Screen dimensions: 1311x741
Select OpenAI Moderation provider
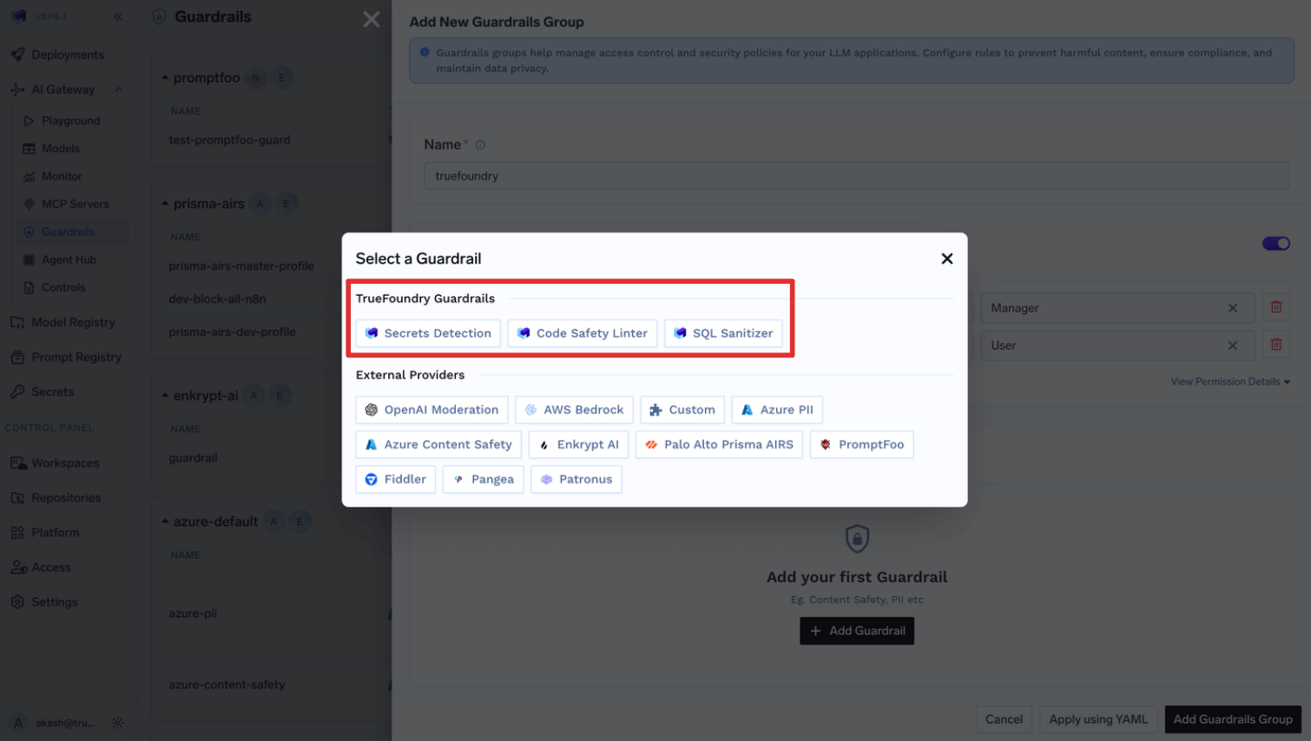point(432,410)
